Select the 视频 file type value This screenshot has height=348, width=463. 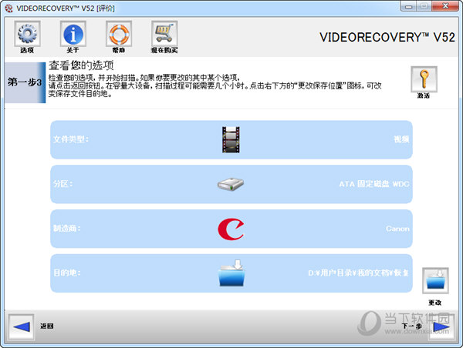(401, 139)
